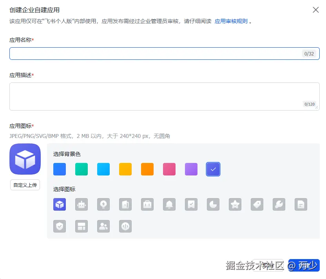Pick the wrench tool icon
The height and width of the screenshot is (279, 326).
click(x=279, y=204)
